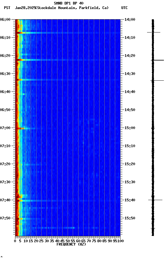The image size is (166, 260).
Task: Click the PST timezone label
Action: coord(7,8)
